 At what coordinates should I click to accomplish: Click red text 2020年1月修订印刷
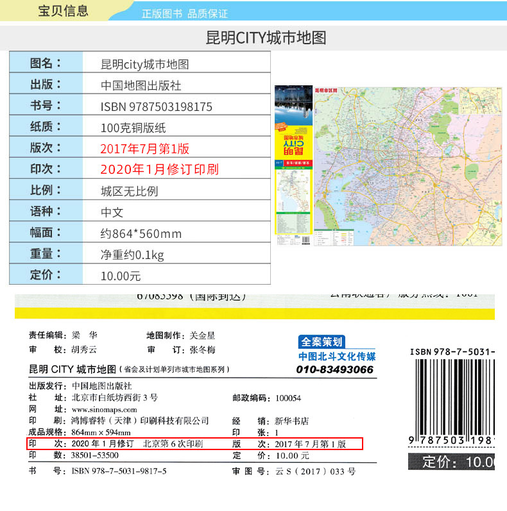pyautogui.click(x=160, y=169)
